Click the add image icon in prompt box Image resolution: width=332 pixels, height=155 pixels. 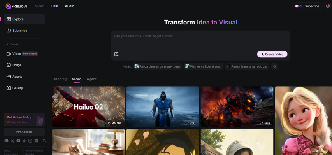pyautogui.click(x=116, y=54)
